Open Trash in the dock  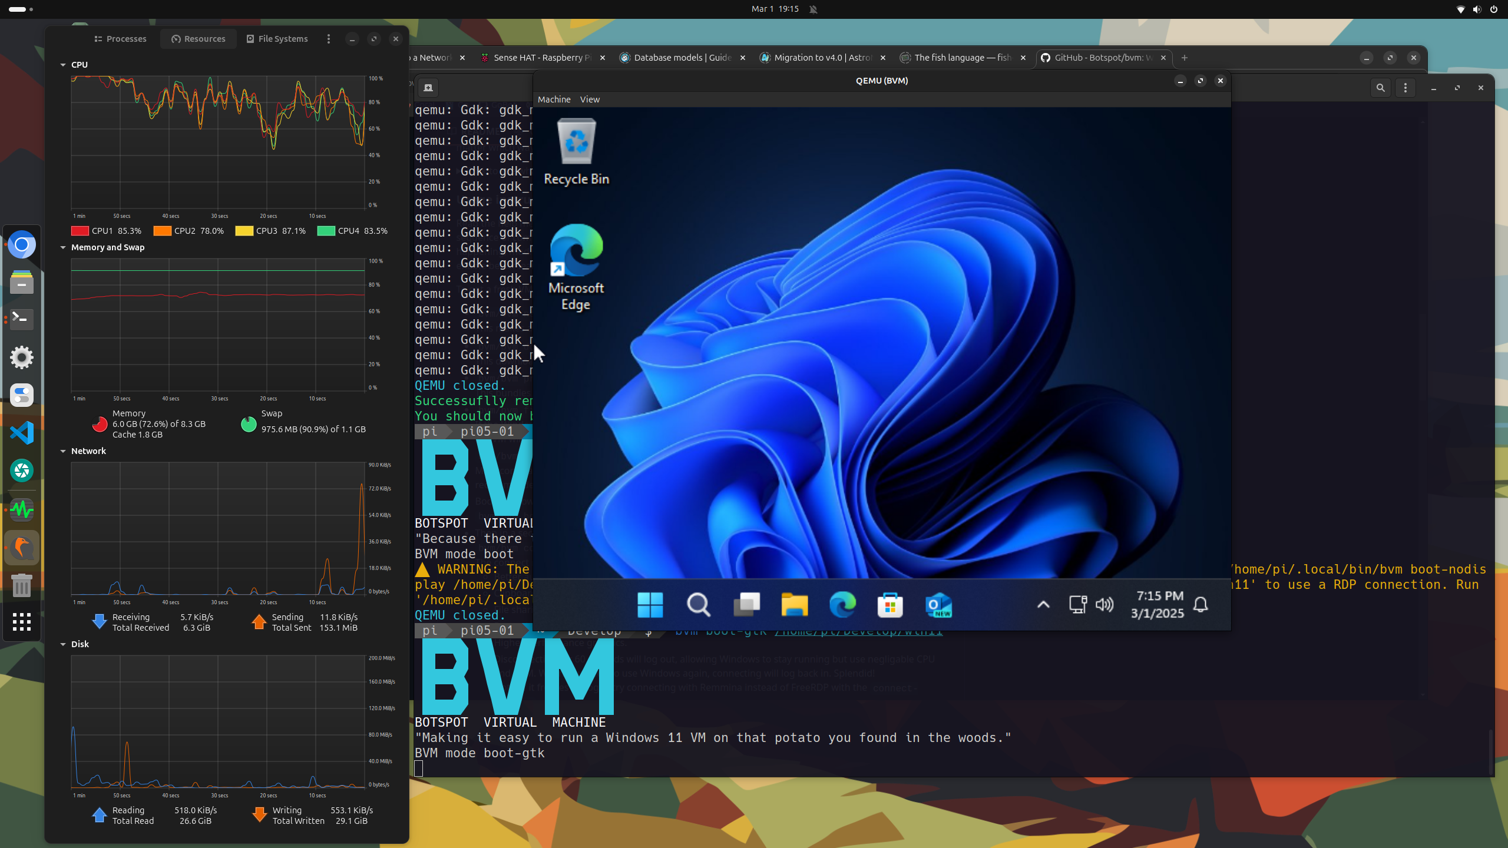(22, 585)
